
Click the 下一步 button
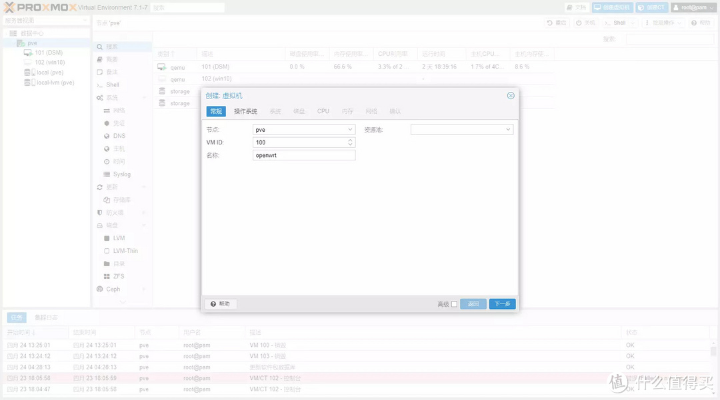point(503,303)
